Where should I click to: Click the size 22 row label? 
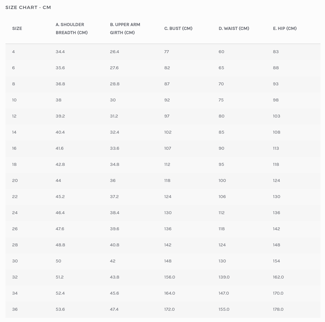15,196
